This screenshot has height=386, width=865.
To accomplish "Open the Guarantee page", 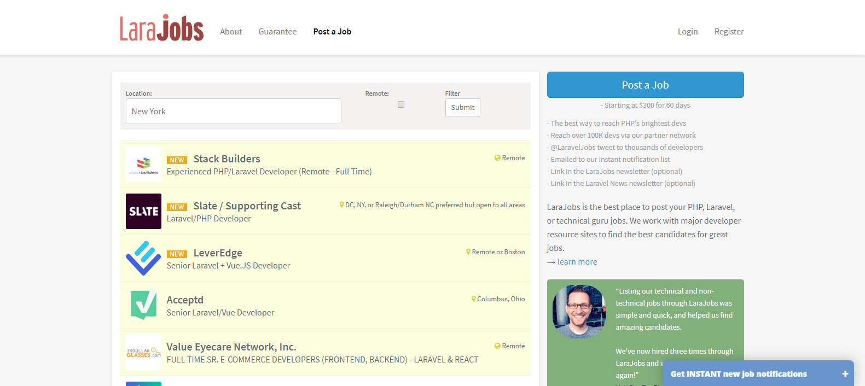I will click(x=277, y=32).
